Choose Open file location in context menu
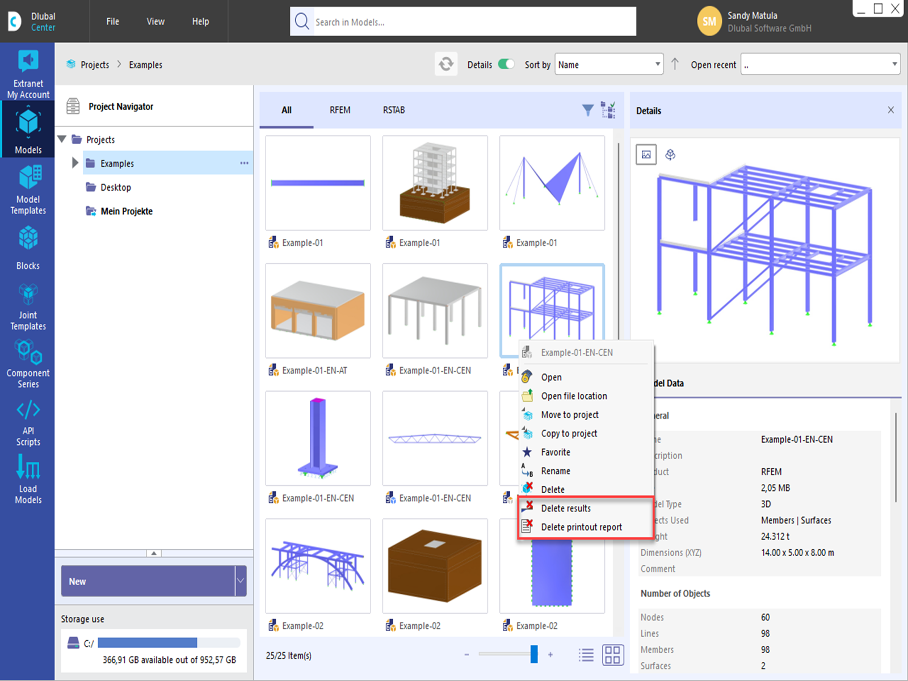 [586, 396]
